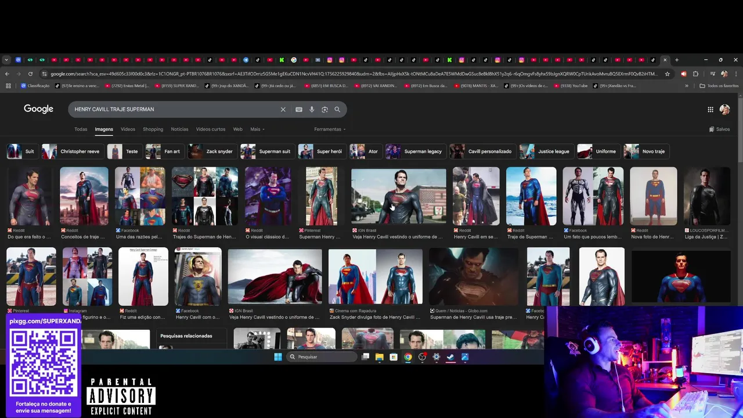Search by image with the Lens icon
743x418 pixels.
click(x=324, y=109)
